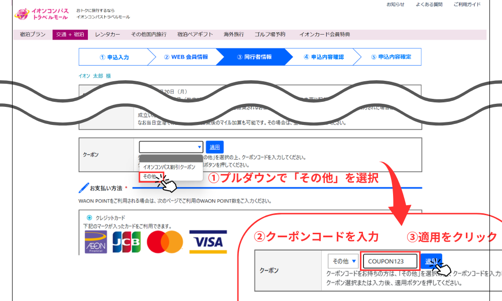Click the JCB card logo
This screenshot has height=301, width=502.
tap(127, 242)
